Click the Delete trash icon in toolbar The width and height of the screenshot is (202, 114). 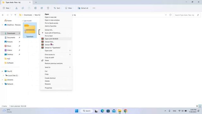[x=48, y=8]
